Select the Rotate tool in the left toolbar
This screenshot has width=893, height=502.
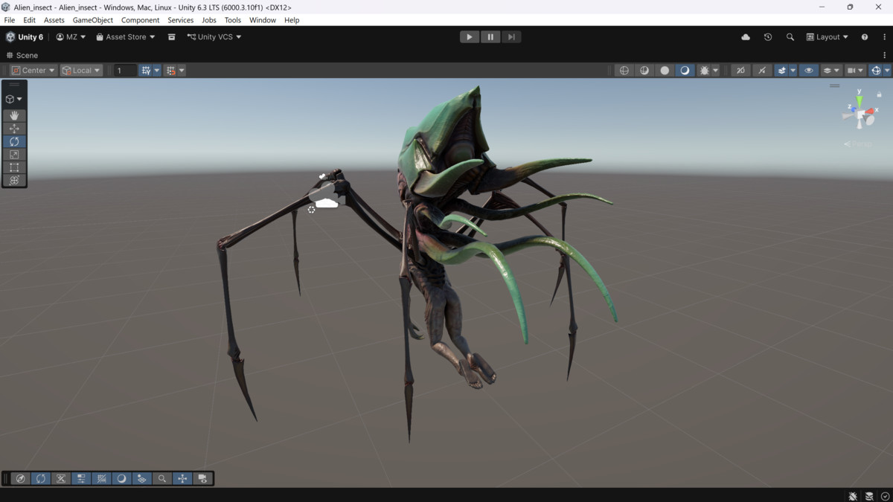tap(13, 141)
